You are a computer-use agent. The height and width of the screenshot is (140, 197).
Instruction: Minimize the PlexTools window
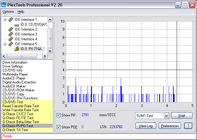coord(178,5)
